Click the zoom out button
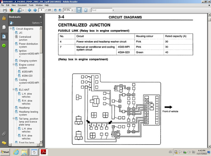The width and height of the screenshot is (211, 156). pos(55,10)
